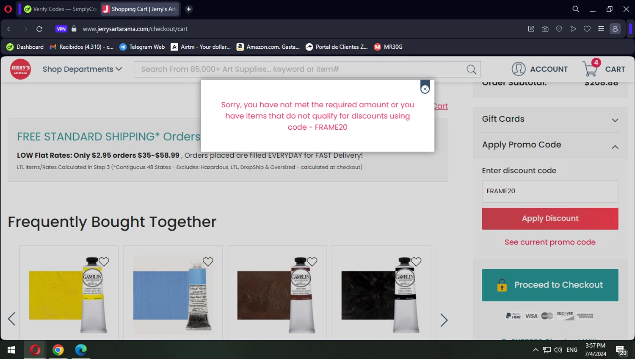The width and height of the screenshot is (635, 359).
Task: Switch the ENG input language
Action: coord(572,350)
